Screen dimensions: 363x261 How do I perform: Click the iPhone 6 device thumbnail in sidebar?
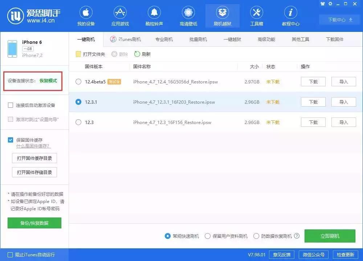click(12, 47)
